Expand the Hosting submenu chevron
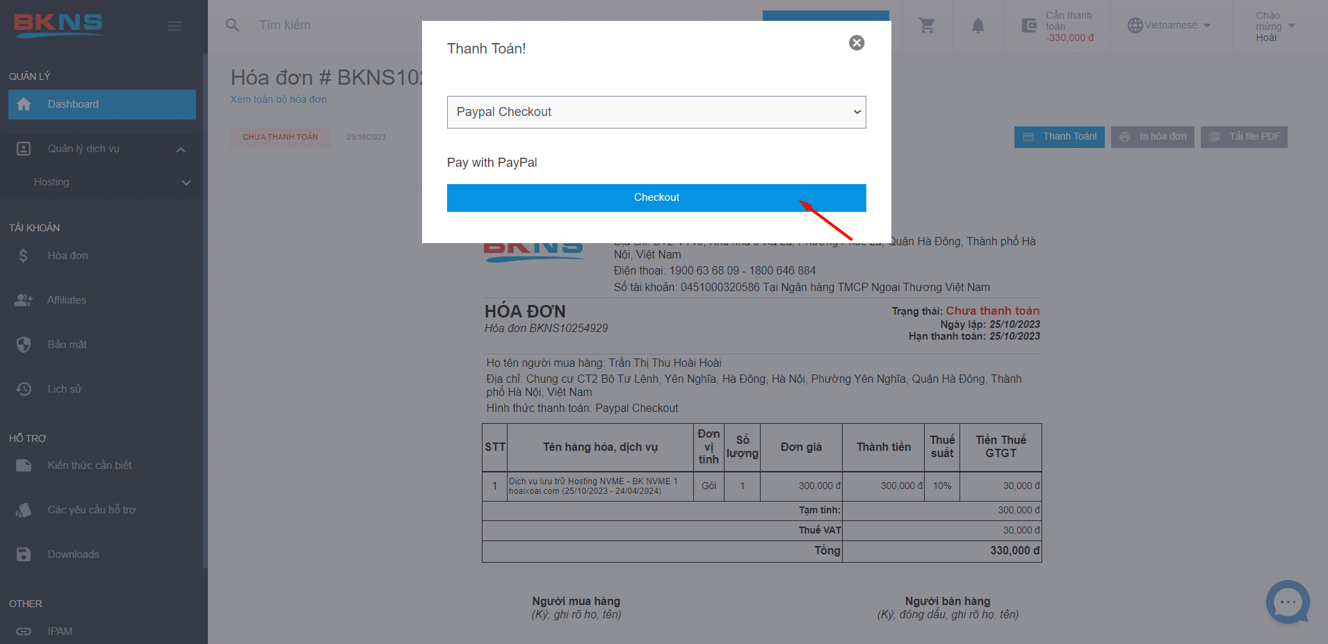Image resolution: width=1328 pixels, height=644 pixels. click(x=186, y=183)
